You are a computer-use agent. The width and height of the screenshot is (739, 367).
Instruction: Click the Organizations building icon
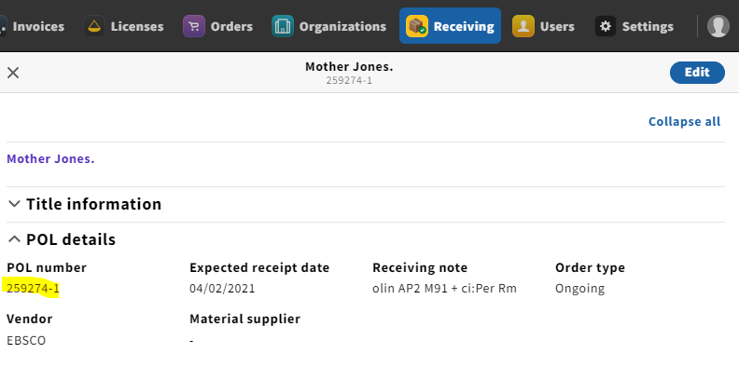pyautogui.click(x=283, y=26)
